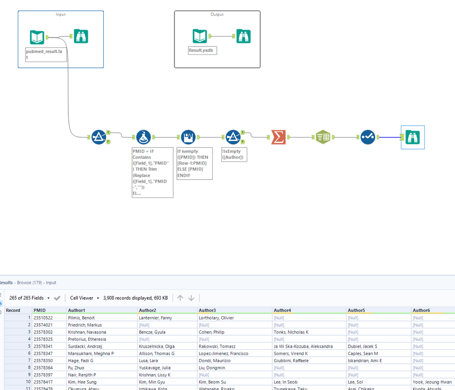
Task: Open the Cell Viewer dropdown
Action: tap(84, 298)
